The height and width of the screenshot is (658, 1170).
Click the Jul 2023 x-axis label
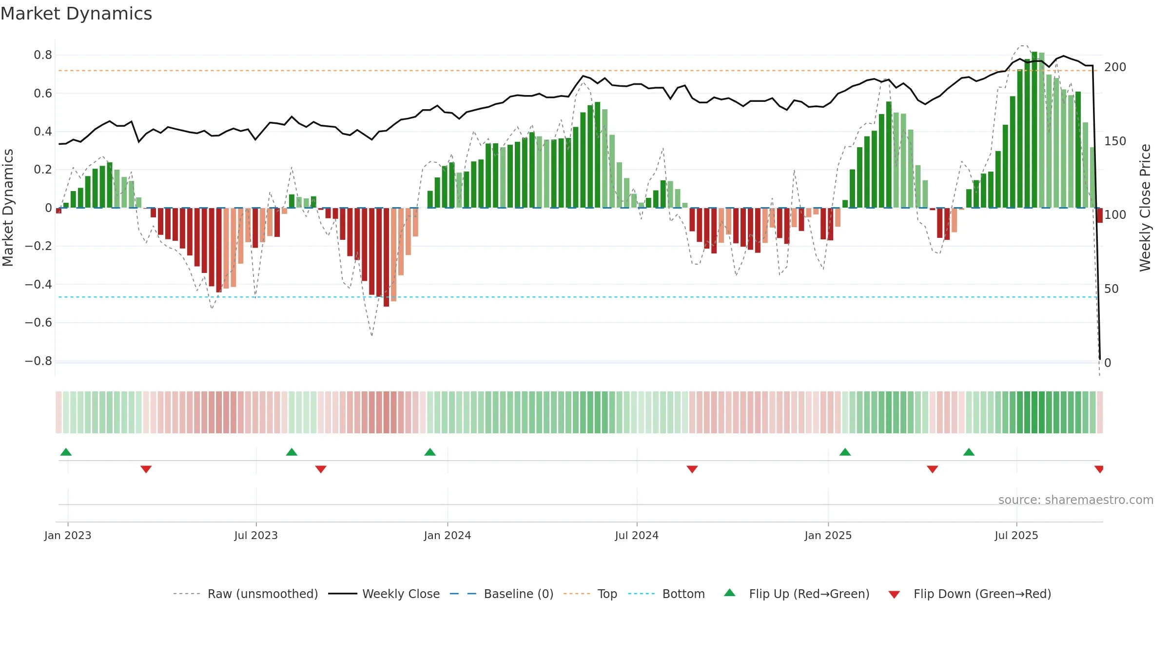[256, 535]
